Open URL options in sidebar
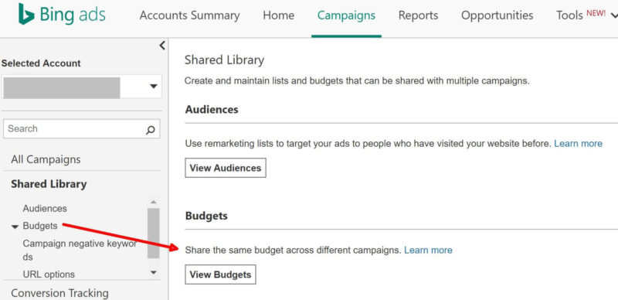 coord(49,274)
